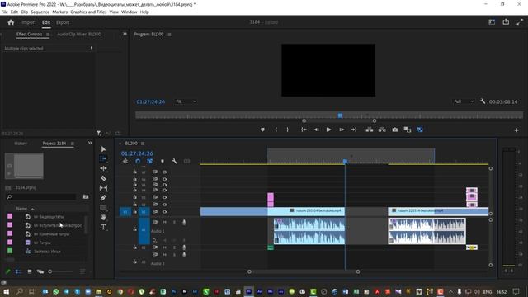
Task: Open Audio Clip Mixer tab
Action: pyautogui.click(x=79, y=35)
